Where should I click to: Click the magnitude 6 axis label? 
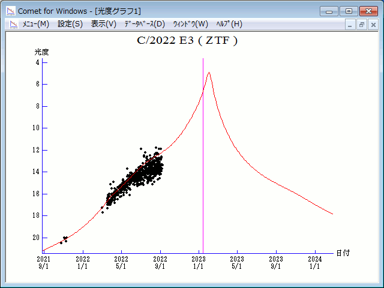pyautogui.click(x=37, y=84)
